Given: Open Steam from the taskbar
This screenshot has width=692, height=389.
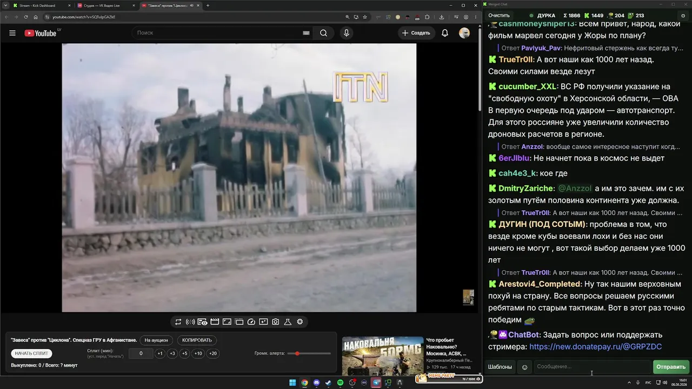Looking at the screenshot, I should tap(328, 383).
